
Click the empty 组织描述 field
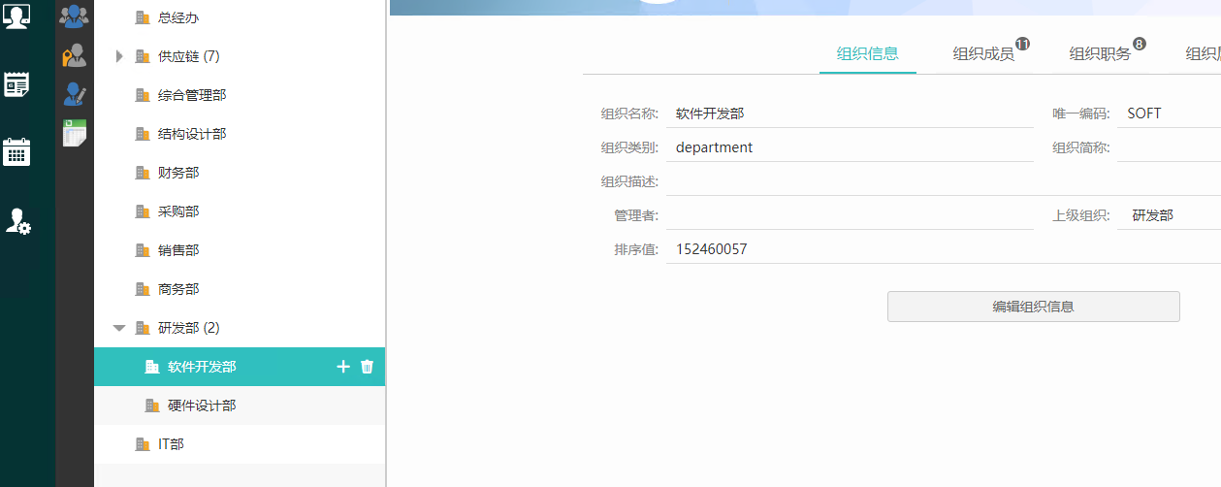coord(943,181)
